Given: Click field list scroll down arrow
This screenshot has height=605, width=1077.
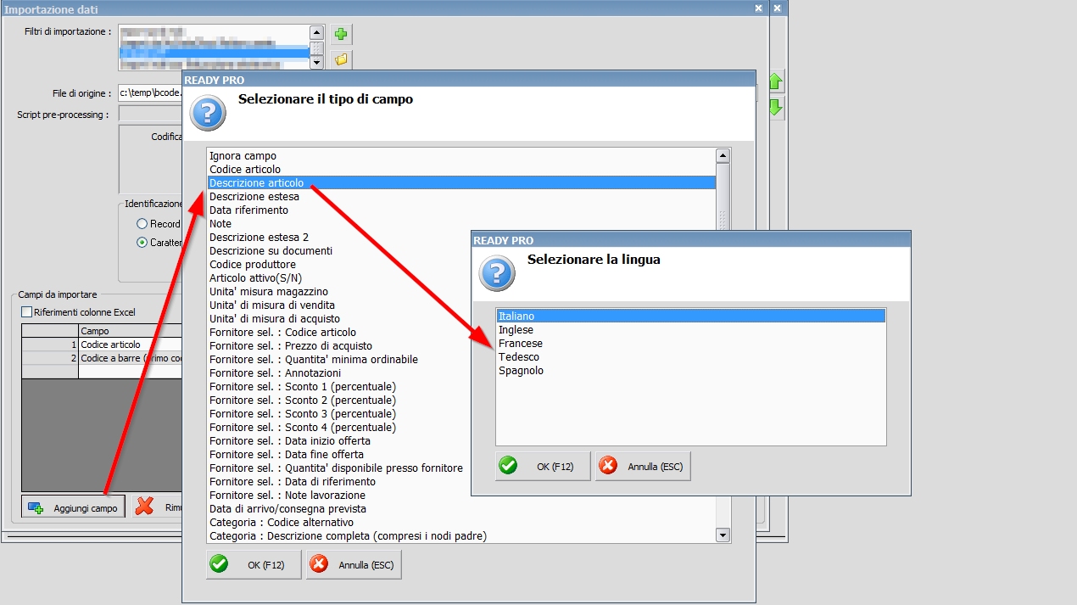Looking at the screenshot, I should pos(723,535).
